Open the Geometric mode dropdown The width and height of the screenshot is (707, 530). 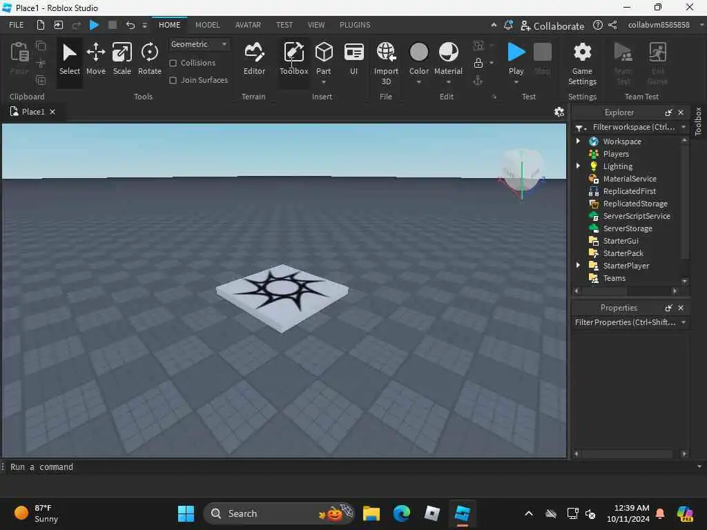(199, 44)
